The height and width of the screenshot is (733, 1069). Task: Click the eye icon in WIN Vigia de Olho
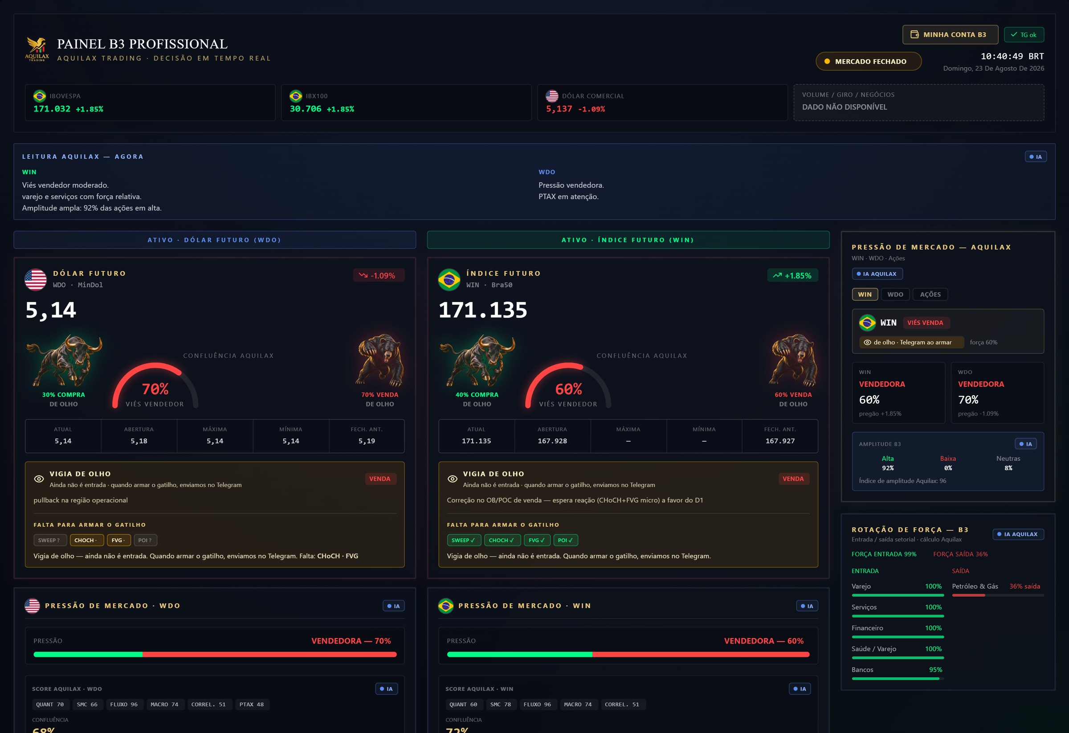click(453, 479)
